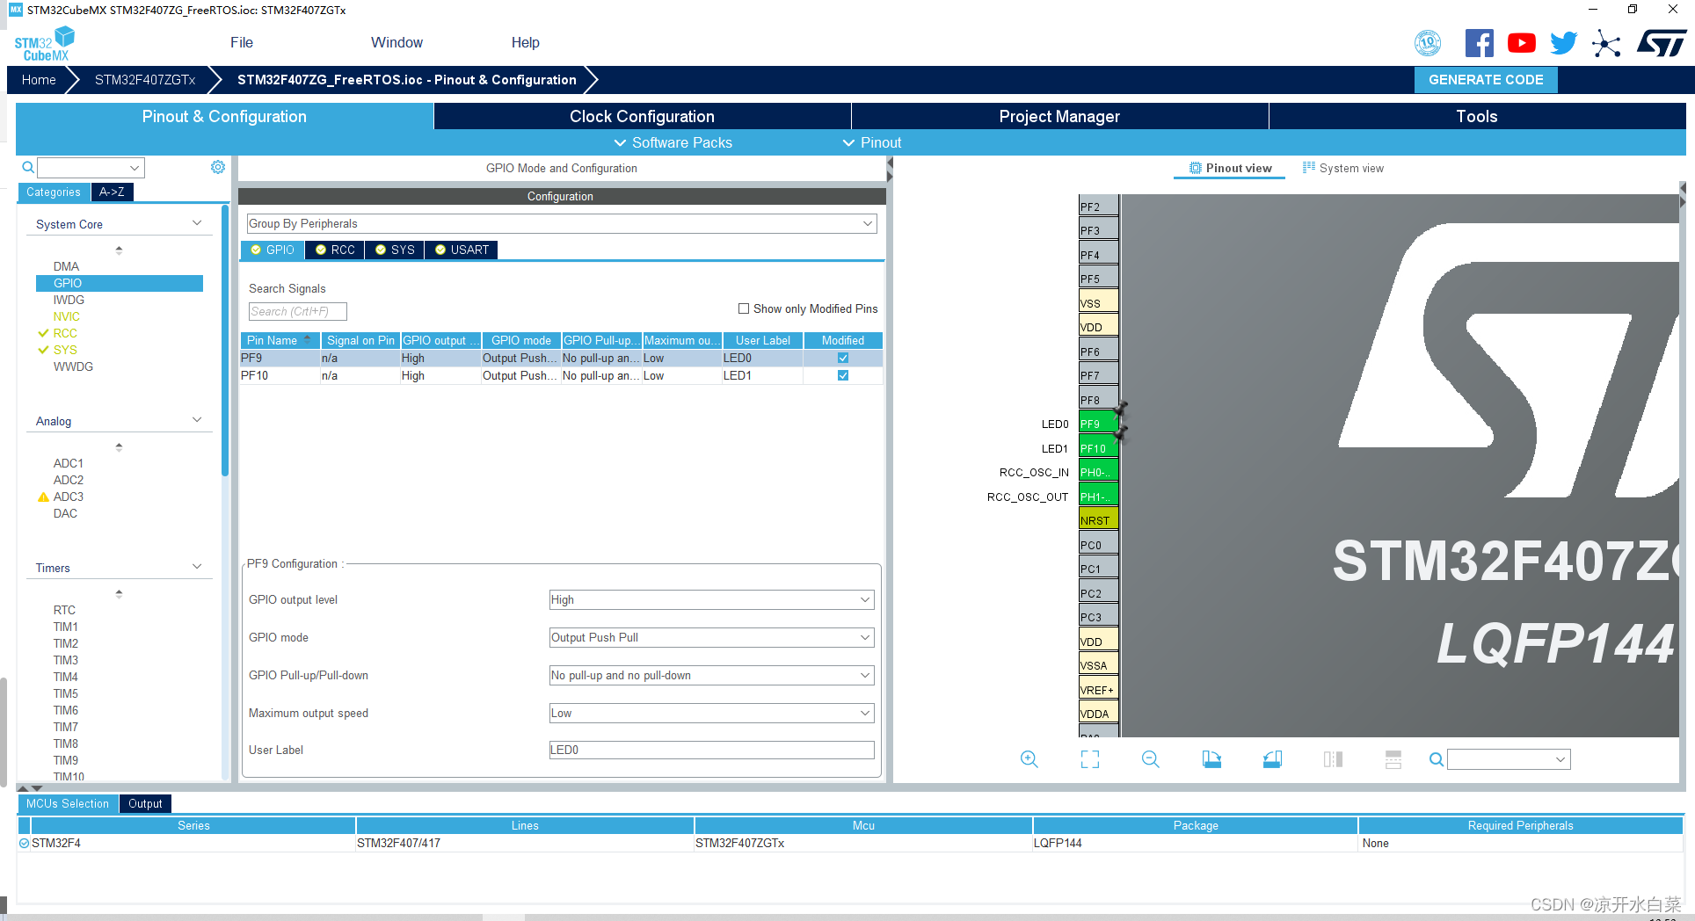Click the ST community network icon
The height and width of the screenshot is (921, 1695).
[1605, 43]
